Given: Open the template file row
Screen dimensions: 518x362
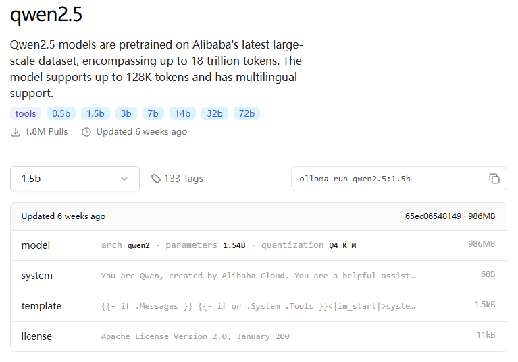Looking at the screenshot, I should 258,306.
